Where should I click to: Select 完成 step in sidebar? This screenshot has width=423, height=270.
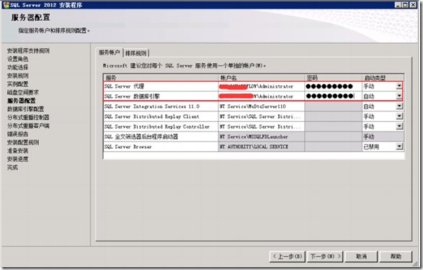point(12,167)
